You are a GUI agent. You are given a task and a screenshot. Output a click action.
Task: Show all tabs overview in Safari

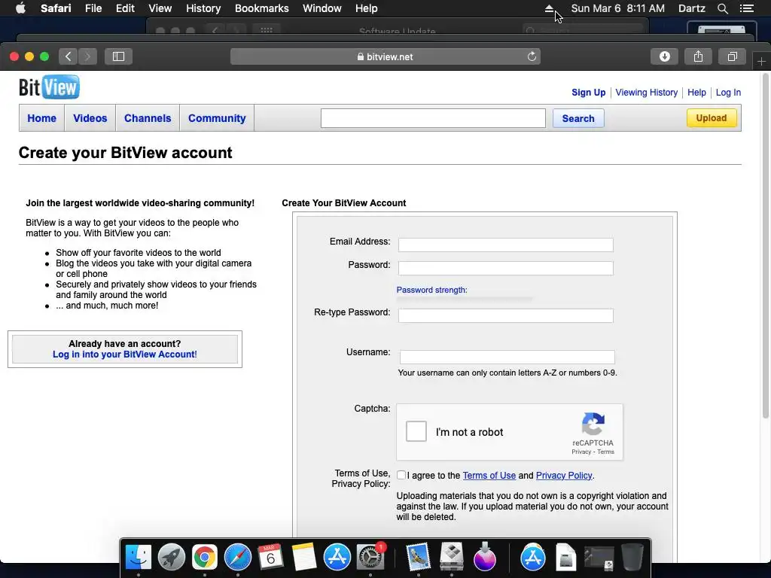click(x=732, y=56)
